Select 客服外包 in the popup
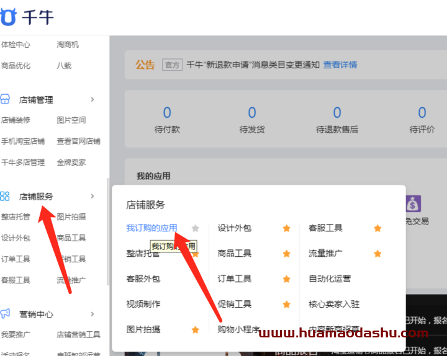447x356 pixels. [x=143, y=278]
